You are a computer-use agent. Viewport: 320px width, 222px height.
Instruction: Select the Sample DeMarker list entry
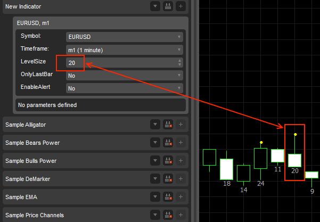[75, 179]
